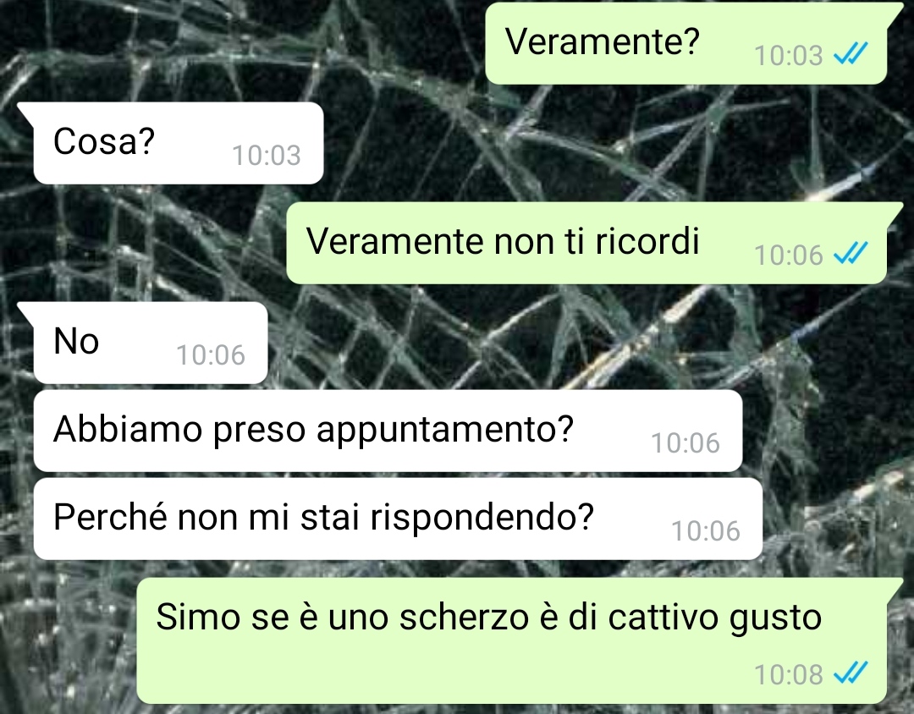Viewport: 914px width, 714px height.
Task: Click the 10:08 timestamp on last message
Action: tap(788, 675)
